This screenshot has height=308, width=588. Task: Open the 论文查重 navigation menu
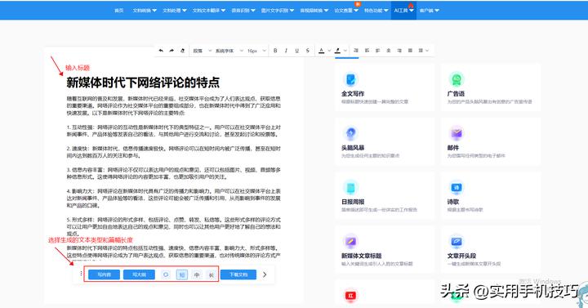pos(346,11)
